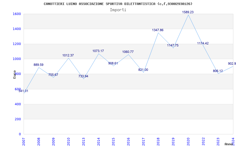
Task: Select the data label 908.61
Action: pos(113,63)
